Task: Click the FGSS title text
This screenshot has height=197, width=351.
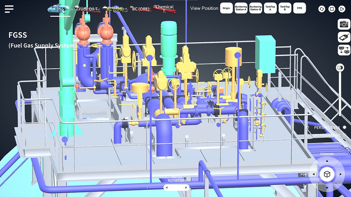Action: (x=18, y=35)
